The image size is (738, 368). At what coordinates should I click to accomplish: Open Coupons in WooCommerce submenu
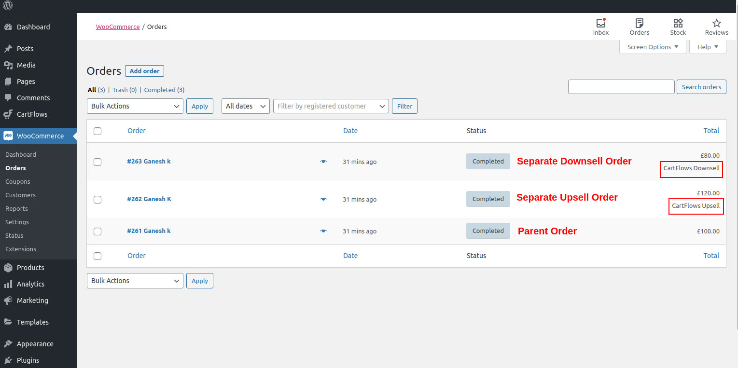coord(18,182)
